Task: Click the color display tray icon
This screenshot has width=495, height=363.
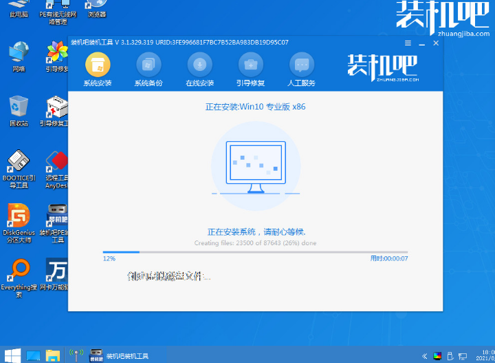Action: coord(437,356)
